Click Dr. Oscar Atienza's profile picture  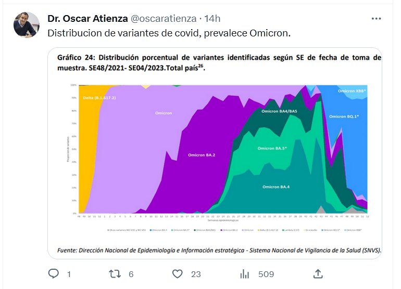(26, 25)
